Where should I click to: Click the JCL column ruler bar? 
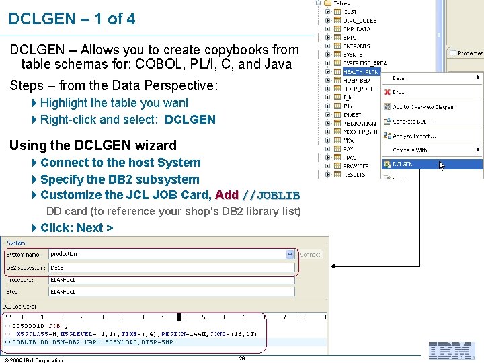coord(164,317)
